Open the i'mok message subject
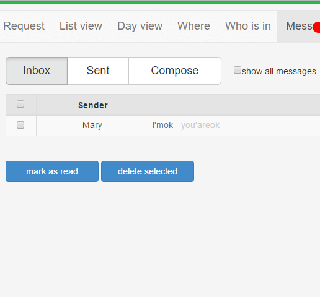Screen dimensions: 320x297 [162, 125]
